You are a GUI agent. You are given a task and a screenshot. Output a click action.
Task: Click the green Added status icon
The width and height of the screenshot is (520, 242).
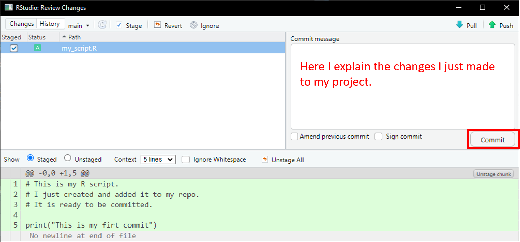(37, 48)
